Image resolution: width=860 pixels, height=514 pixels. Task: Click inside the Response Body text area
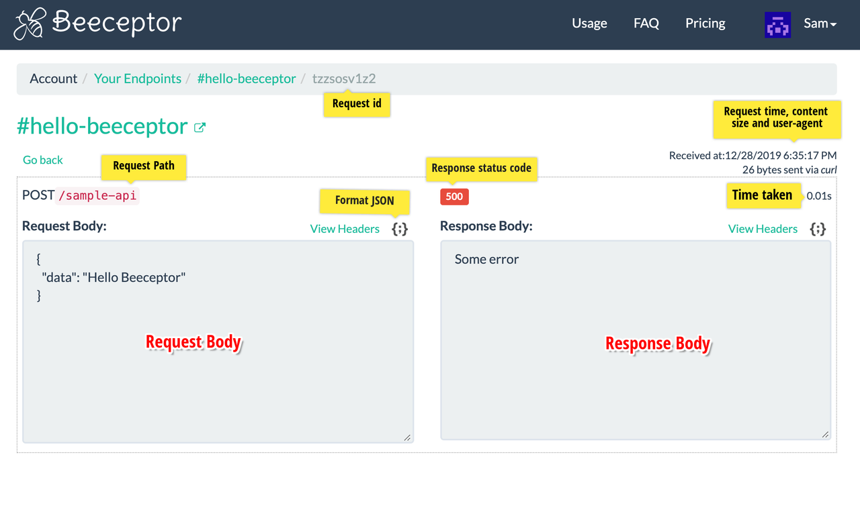tap(636, 340)
